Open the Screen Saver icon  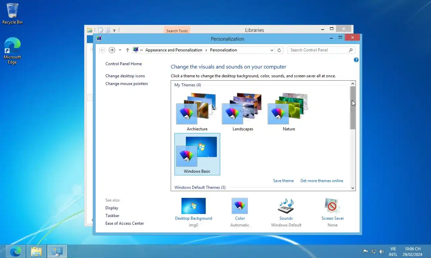click(x=332, y=206)
